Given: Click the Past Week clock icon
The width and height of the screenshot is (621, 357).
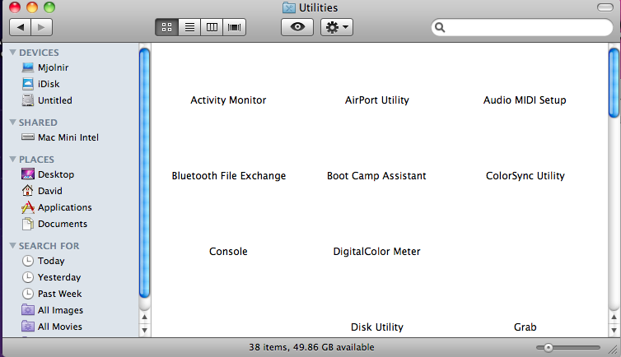Looking at the screenshot, I should pyautogui.click(x=28, y=294).
